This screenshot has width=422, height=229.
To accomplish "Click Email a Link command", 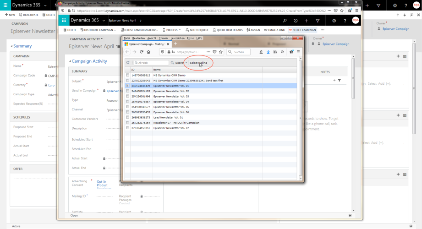I will [x=274, y=30].
